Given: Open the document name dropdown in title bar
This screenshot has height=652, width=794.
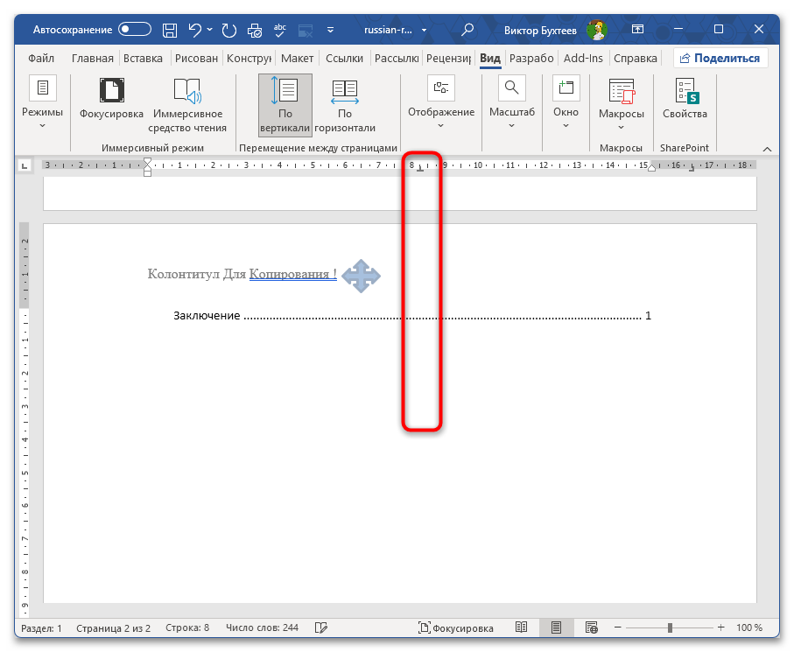Looking at the screenshot, I should pos(424,30).
